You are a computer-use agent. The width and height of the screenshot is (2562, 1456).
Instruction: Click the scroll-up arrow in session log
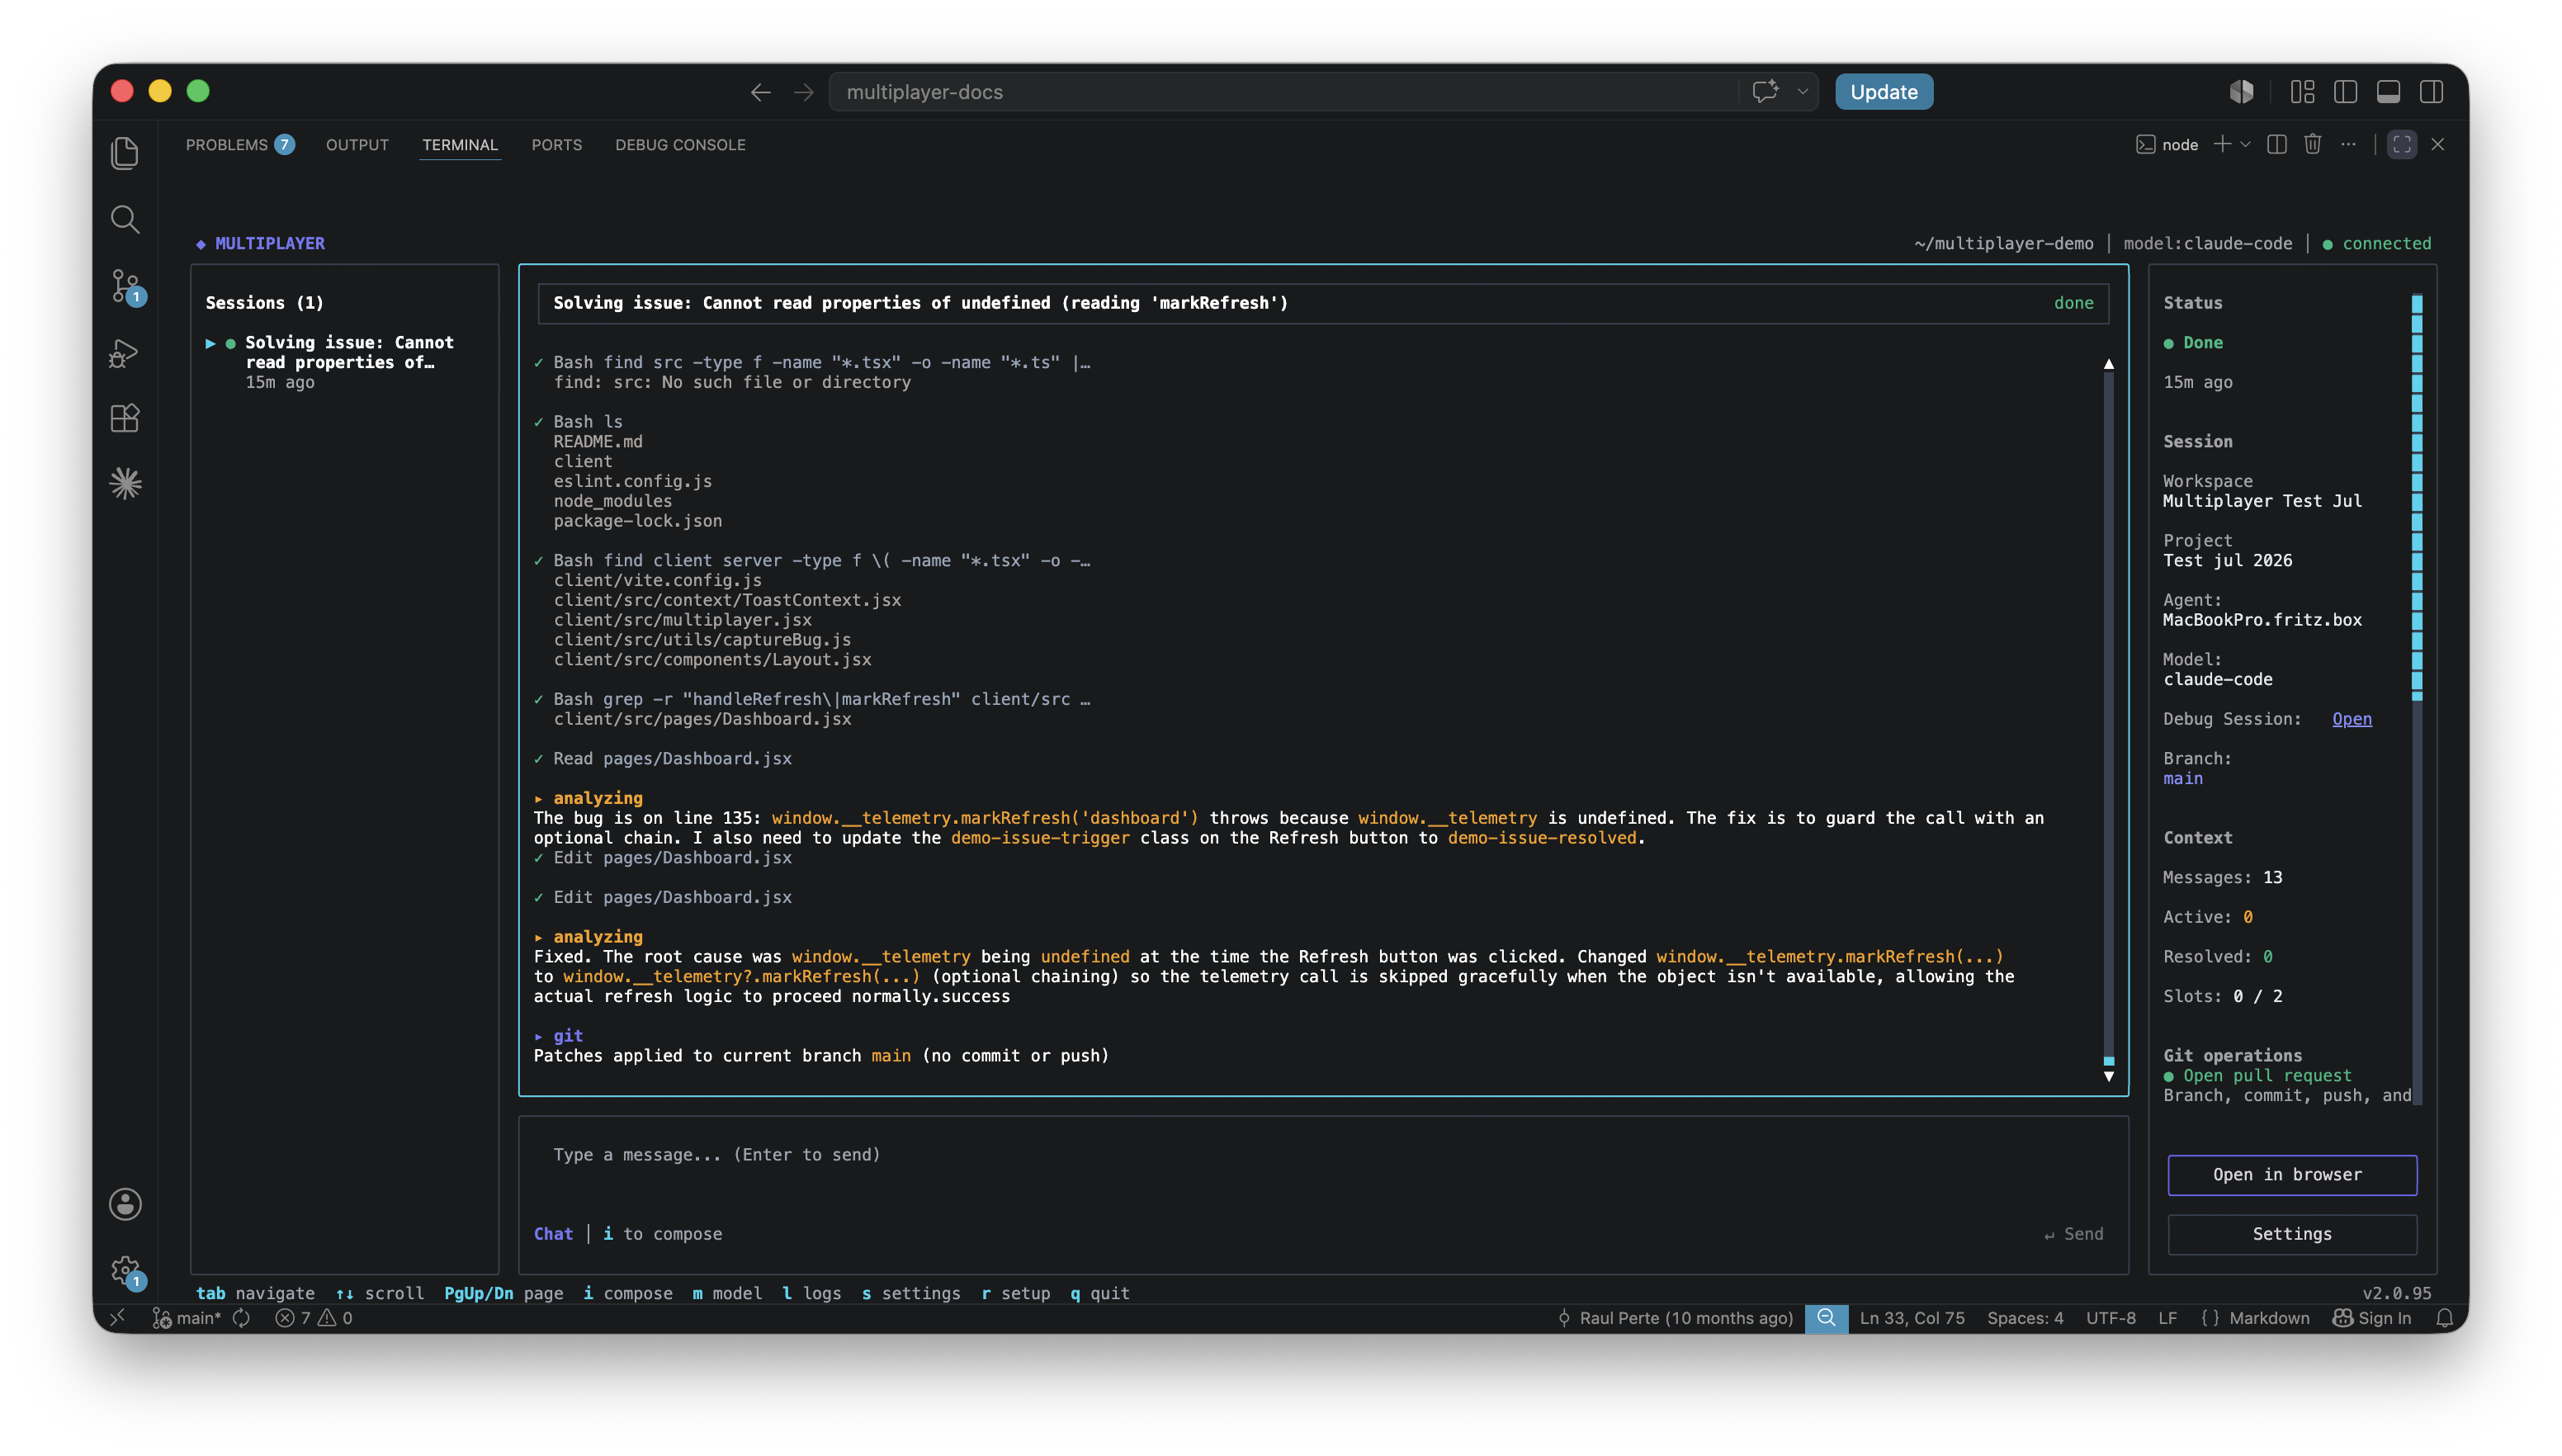pyautogui.click(x=2109, y=363)
